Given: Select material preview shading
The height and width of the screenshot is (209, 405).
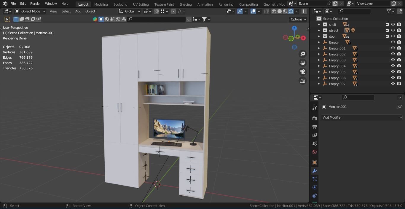Looking at the screenshot, I should point(285,11).
